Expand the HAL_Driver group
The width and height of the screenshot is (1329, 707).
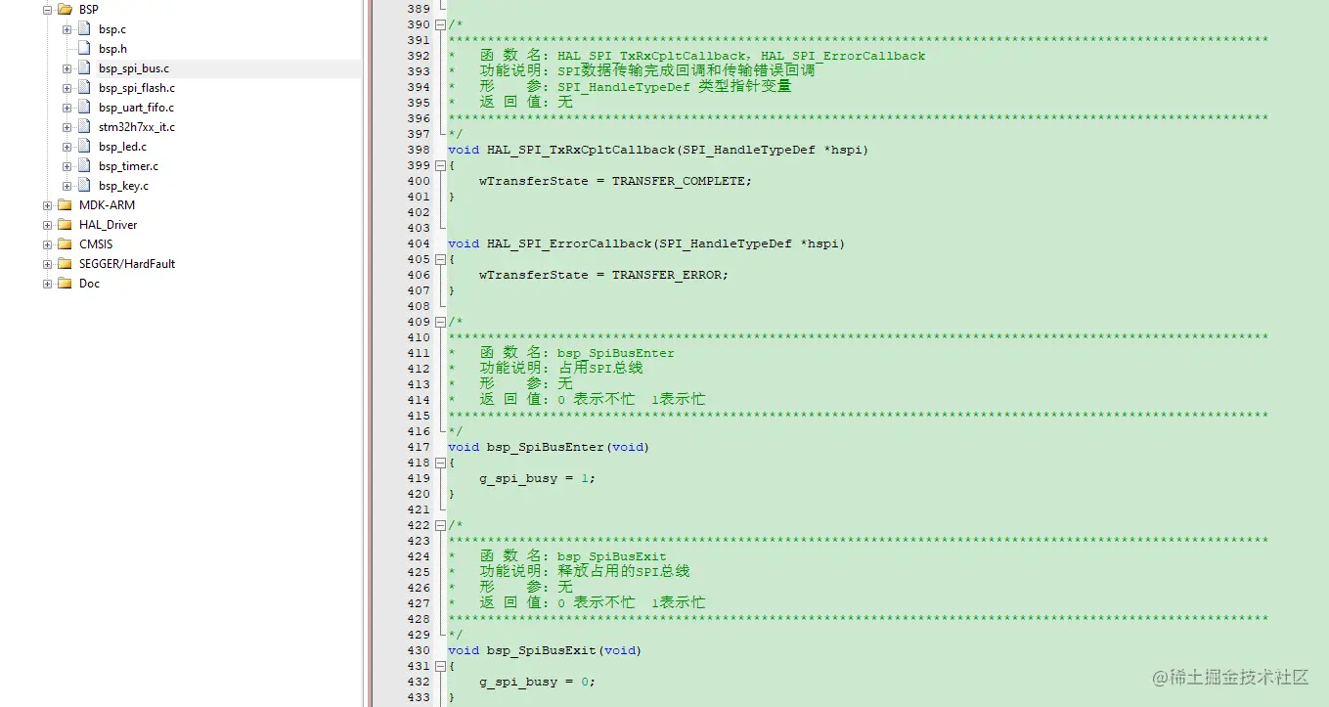click(48, 225)
